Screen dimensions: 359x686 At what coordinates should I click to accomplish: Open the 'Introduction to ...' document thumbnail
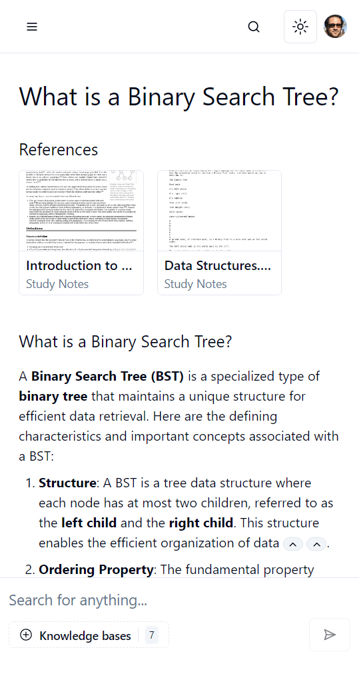click(x=81, y=211)
